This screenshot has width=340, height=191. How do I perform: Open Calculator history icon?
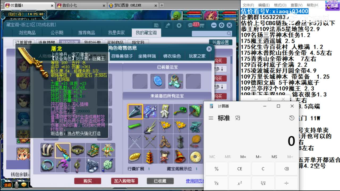coord(292,118)
